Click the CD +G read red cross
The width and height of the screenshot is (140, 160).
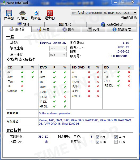(x=22, y=86)
